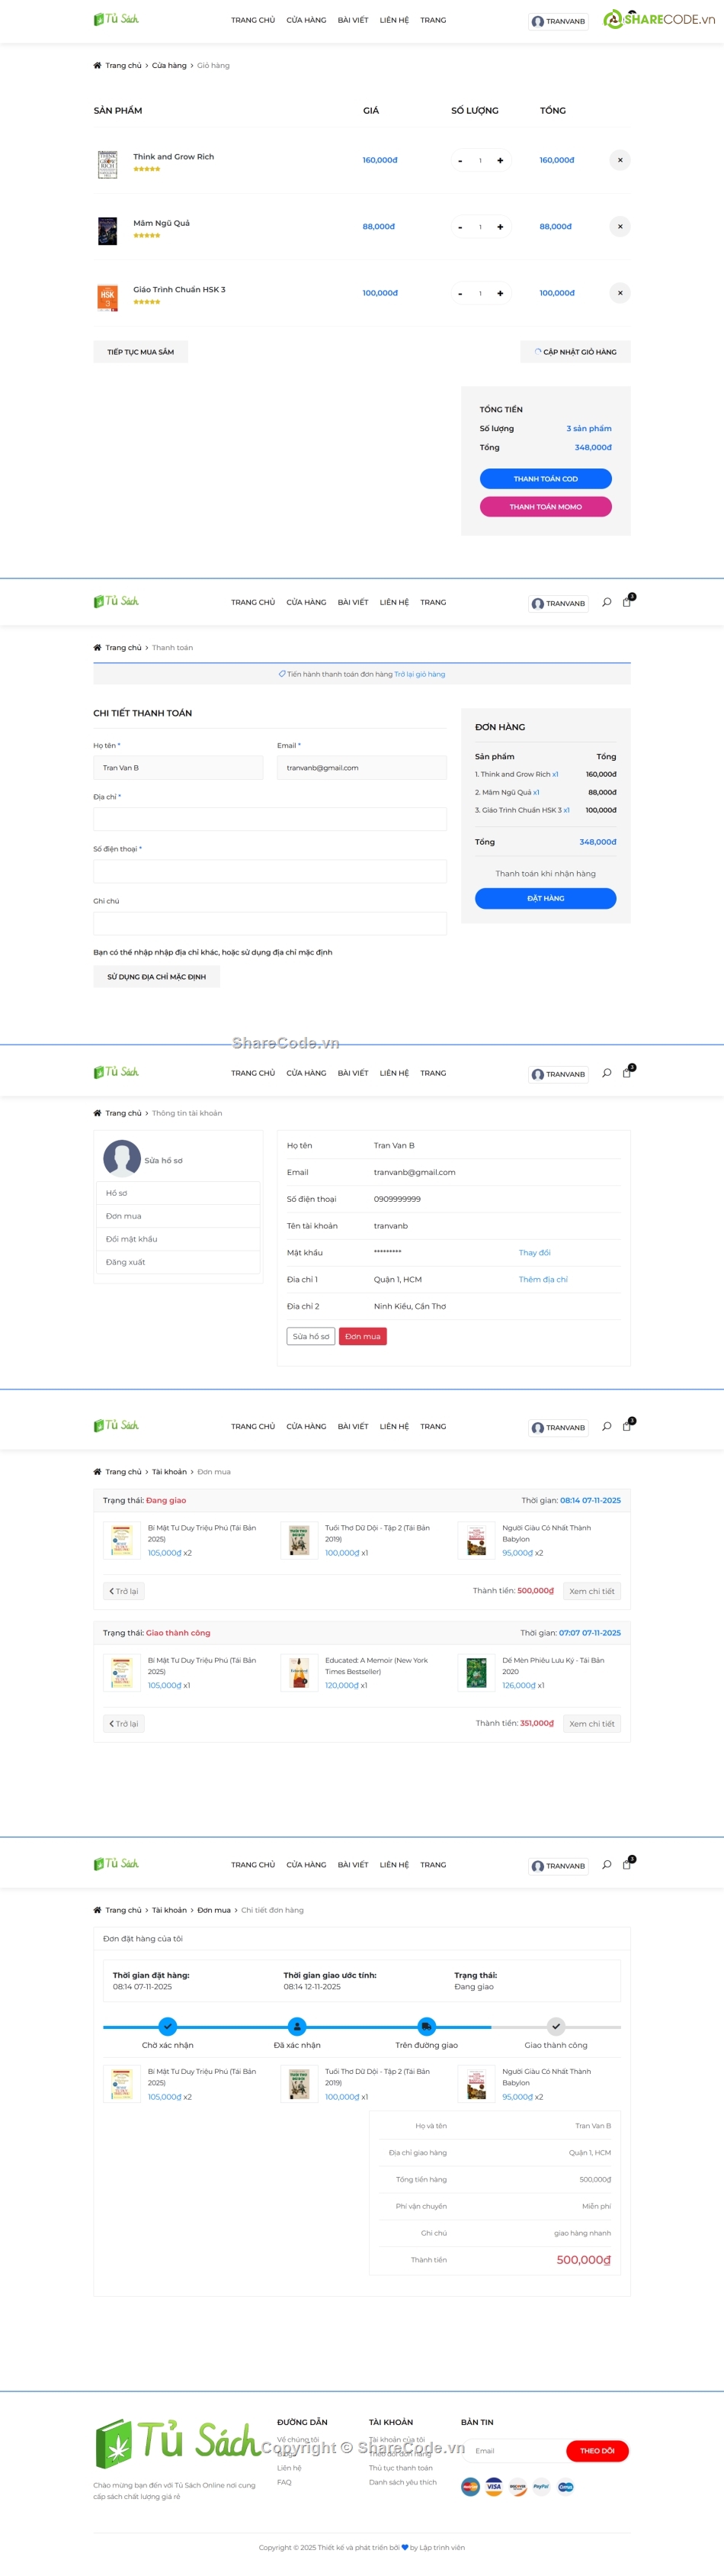This screenshot has width=724, height=2576.
Task: Click the Số điện thoại input field
Action: [270, 871]
